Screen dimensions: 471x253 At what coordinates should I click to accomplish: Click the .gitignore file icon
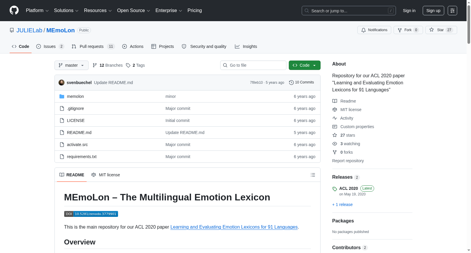[x=62, y=108]
